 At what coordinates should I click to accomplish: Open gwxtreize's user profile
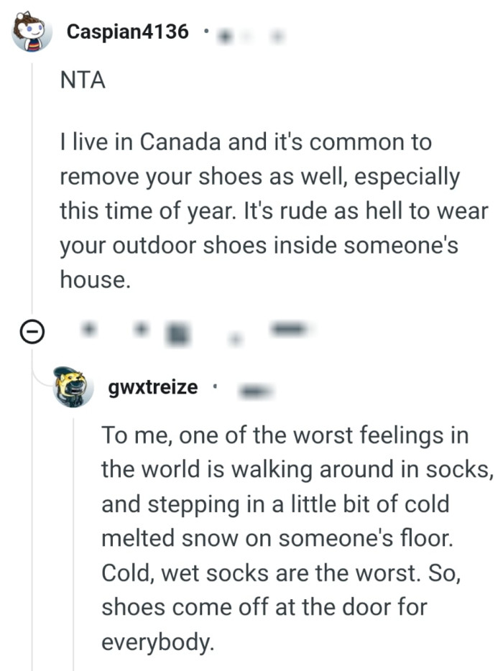coord(153,387)
